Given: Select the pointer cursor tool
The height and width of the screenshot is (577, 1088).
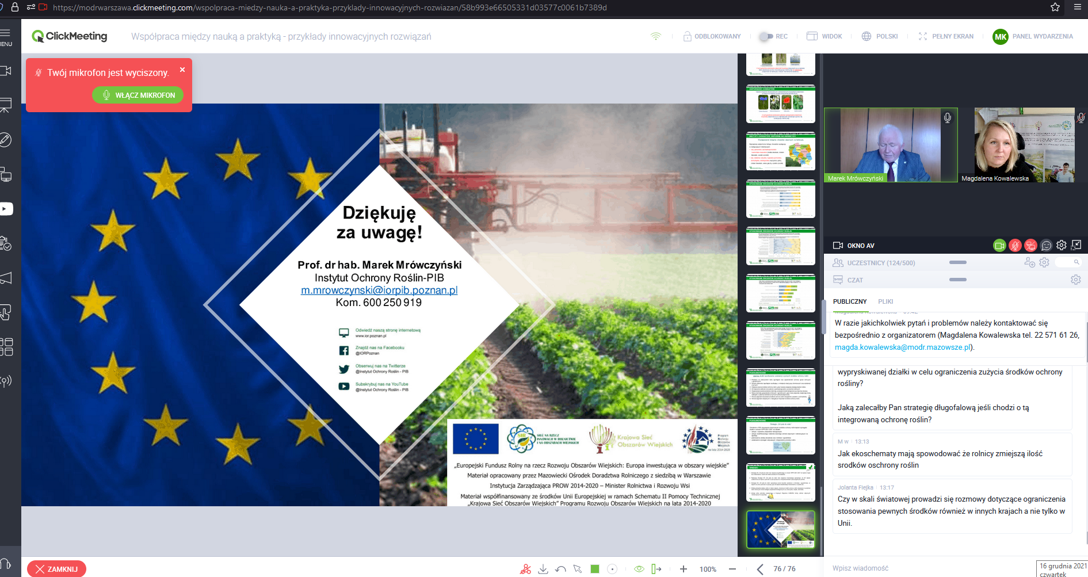Looking at the screenshot, I should tap(578, 569).
